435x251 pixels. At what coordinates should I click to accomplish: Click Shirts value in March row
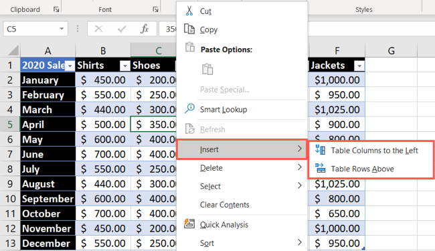point(103,110)
